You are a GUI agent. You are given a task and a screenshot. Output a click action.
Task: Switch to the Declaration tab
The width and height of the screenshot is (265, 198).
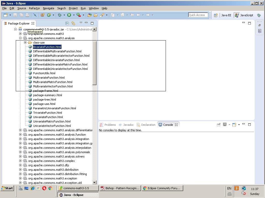(146, 125)
